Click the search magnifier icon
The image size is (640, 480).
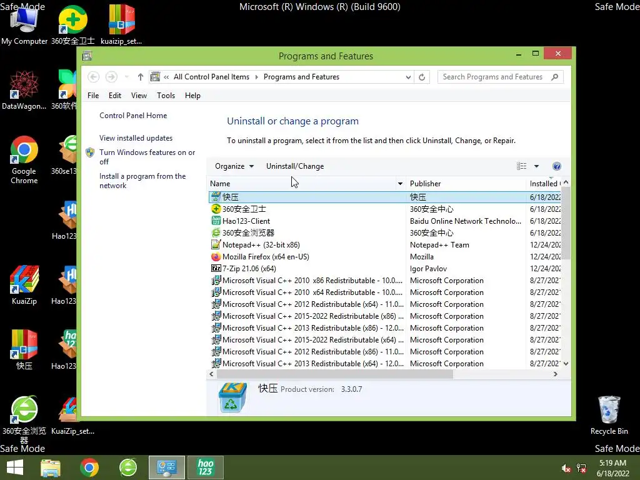(x=554, y=77)
